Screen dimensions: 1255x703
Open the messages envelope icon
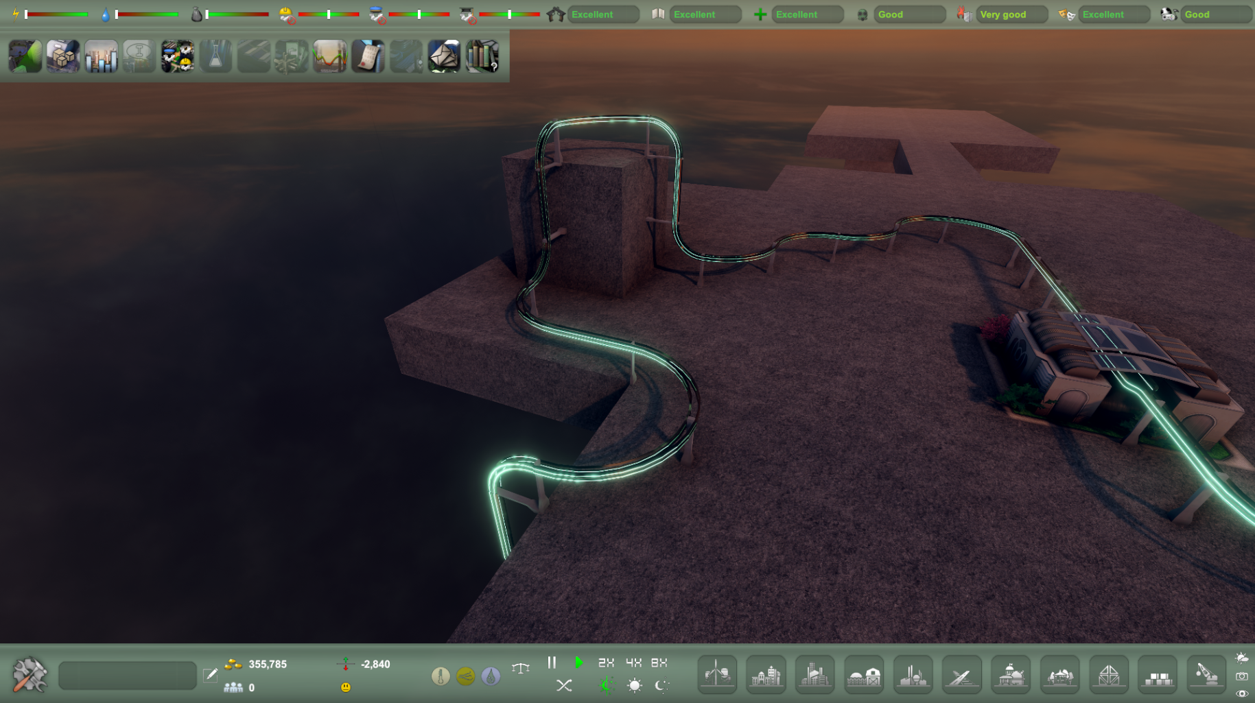pyautogui.click(x=444, y=56)
